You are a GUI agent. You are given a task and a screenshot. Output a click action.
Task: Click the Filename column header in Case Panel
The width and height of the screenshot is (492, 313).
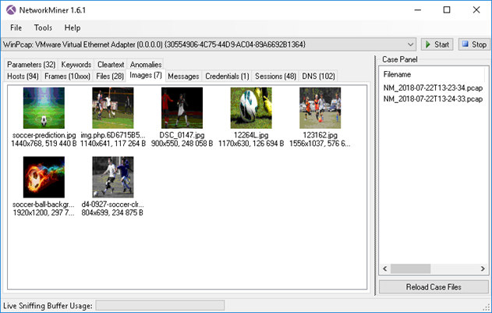tap(397, 74)
